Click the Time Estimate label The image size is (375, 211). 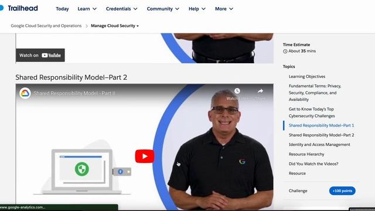tap(296, 45)
